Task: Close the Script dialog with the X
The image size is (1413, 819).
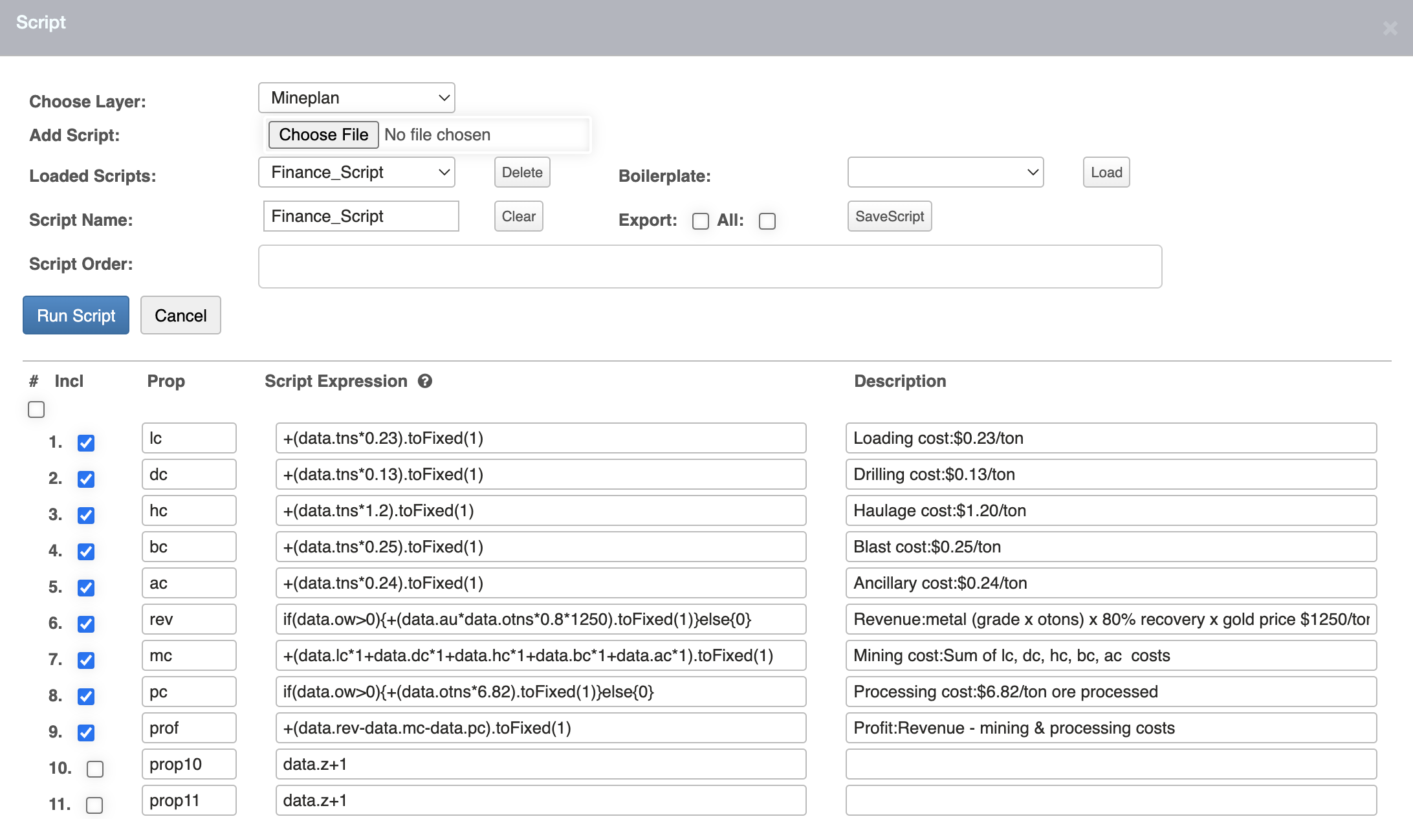Action: [1390, 28]
